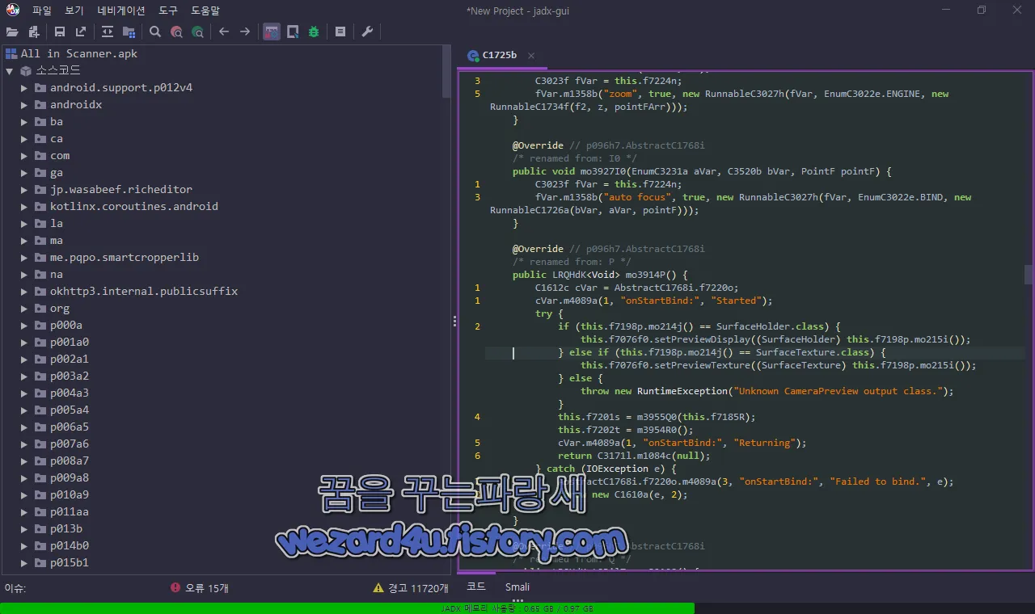1035x614 pixels.
Task: Toggle flatten packages icon
Action: point(129,32)
